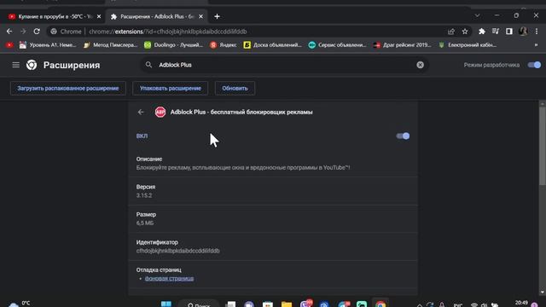Open the 'Метод Пимслера' bookmark
546x307 pixels.
click(x=111, y=45)
